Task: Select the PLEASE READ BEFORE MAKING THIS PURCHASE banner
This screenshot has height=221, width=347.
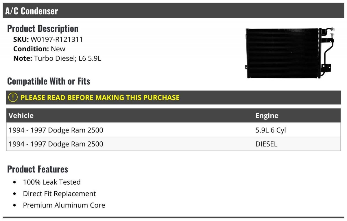Action: pyautogui.click(x=173, y=98)
